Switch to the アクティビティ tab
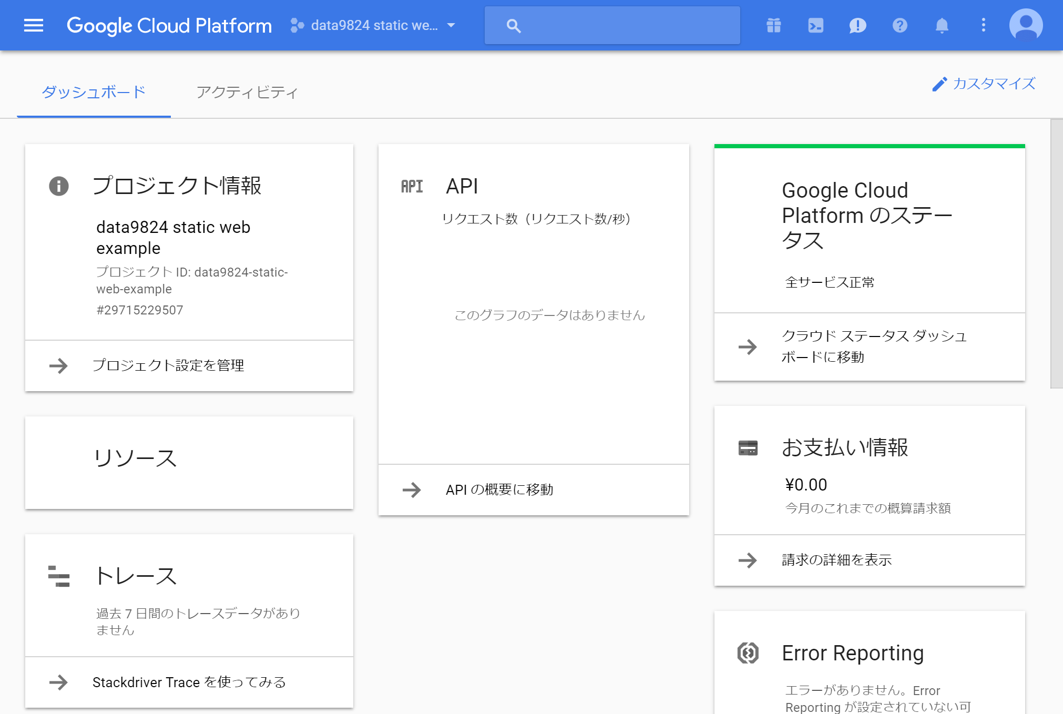The image size is (1063, 714). pos(247,92)
